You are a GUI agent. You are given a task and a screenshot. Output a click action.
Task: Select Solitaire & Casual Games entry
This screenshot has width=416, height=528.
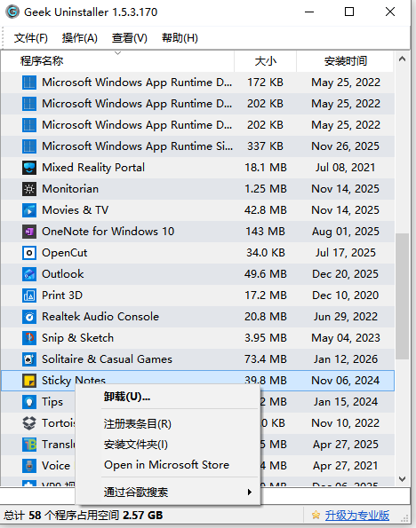tap(197, 359)
